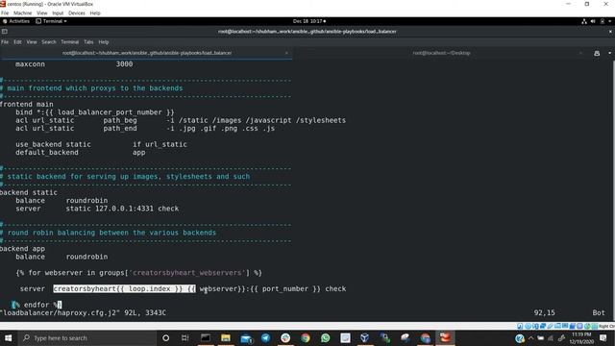Click the 'backend app' line

tap(22, 249)
